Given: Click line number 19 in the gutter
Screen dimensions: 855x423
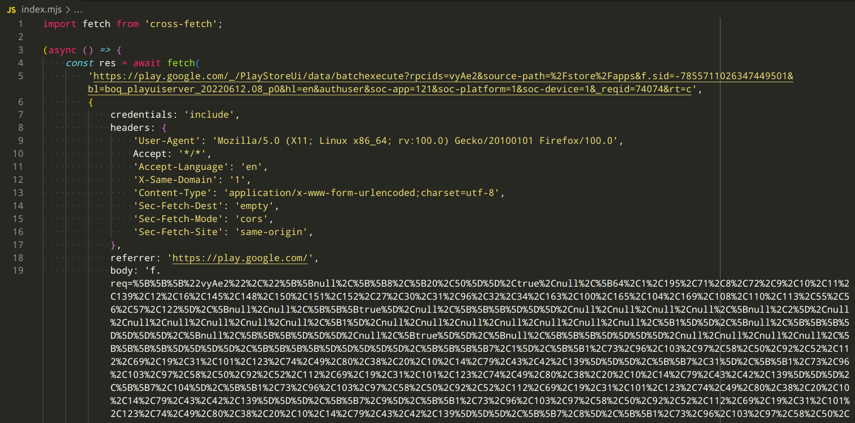Looking at the screenshot, I should click(18, 271).
